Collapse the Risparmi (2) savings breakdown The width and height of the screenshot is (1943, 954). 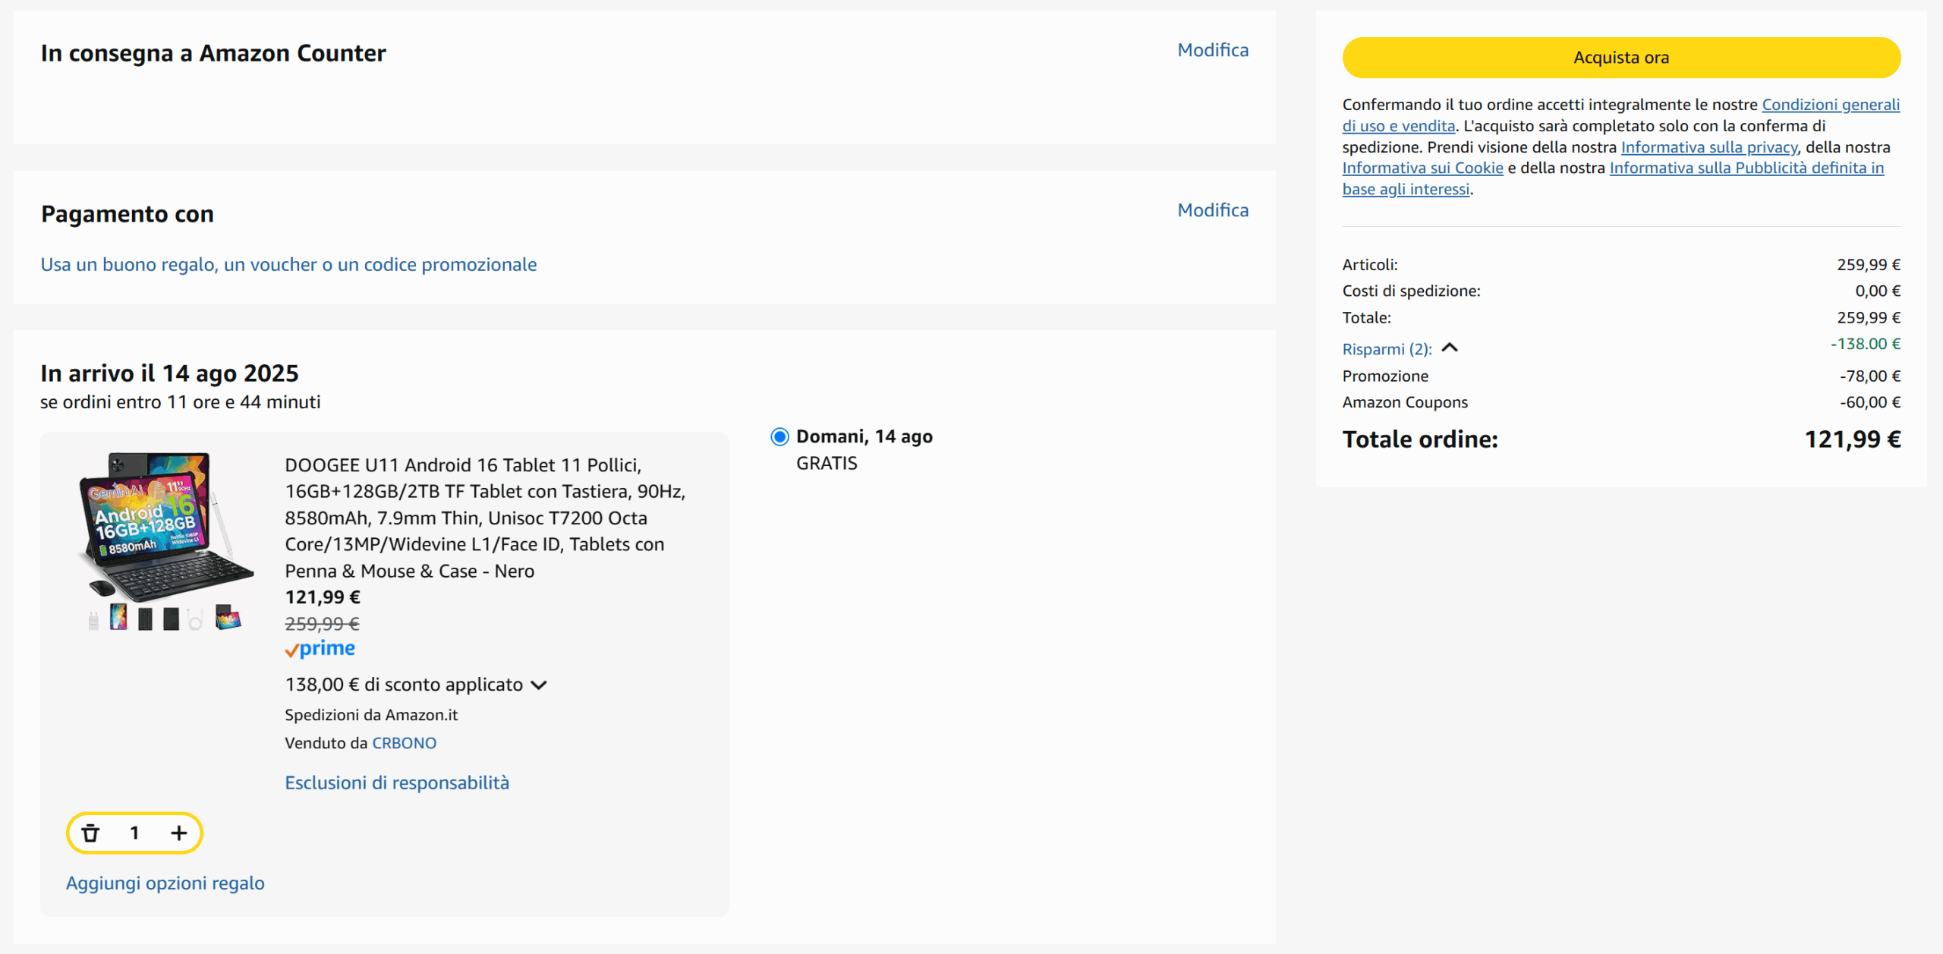tap(1449, 348)
